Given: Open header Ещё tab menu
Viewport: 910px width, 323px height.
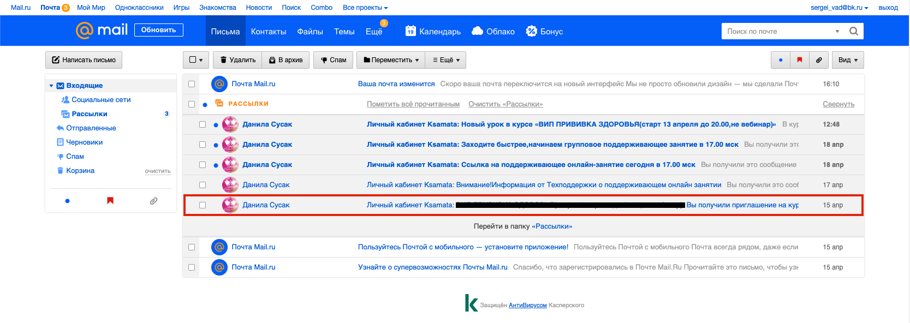Looking at the screenshot, I should coord(374,31).
